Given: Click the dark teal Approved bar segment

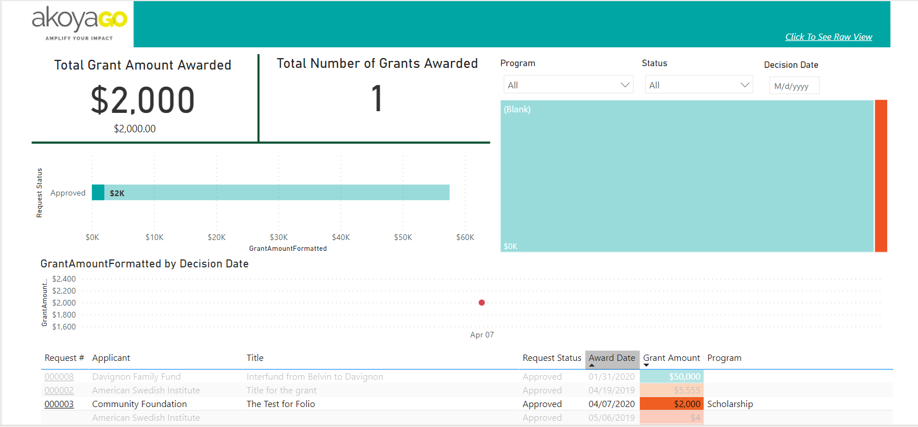Looking at the screenshot, I should [98, 193].
